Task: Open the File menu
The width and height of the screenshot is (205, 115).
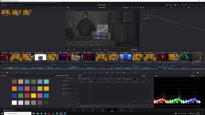Action: 10,3
